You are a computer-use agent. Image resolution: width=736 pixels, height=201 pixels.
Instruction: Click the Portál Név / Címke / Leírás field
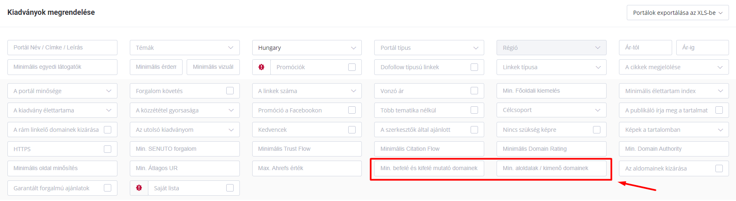(x=62, y=48)
